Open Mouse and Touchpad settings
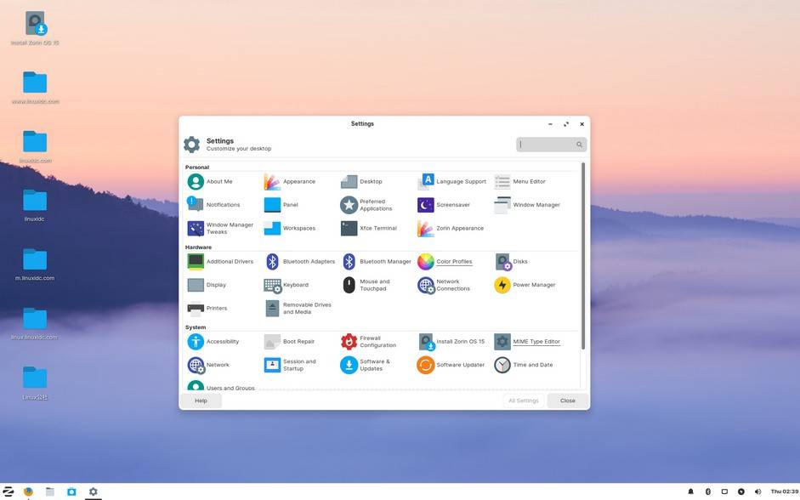Screen dimensions: 800x500 point(374,285)
